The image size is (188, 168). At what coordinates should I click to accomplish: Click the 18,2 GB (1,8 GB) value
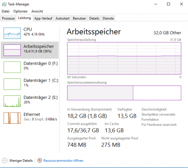tap(87, 116)
